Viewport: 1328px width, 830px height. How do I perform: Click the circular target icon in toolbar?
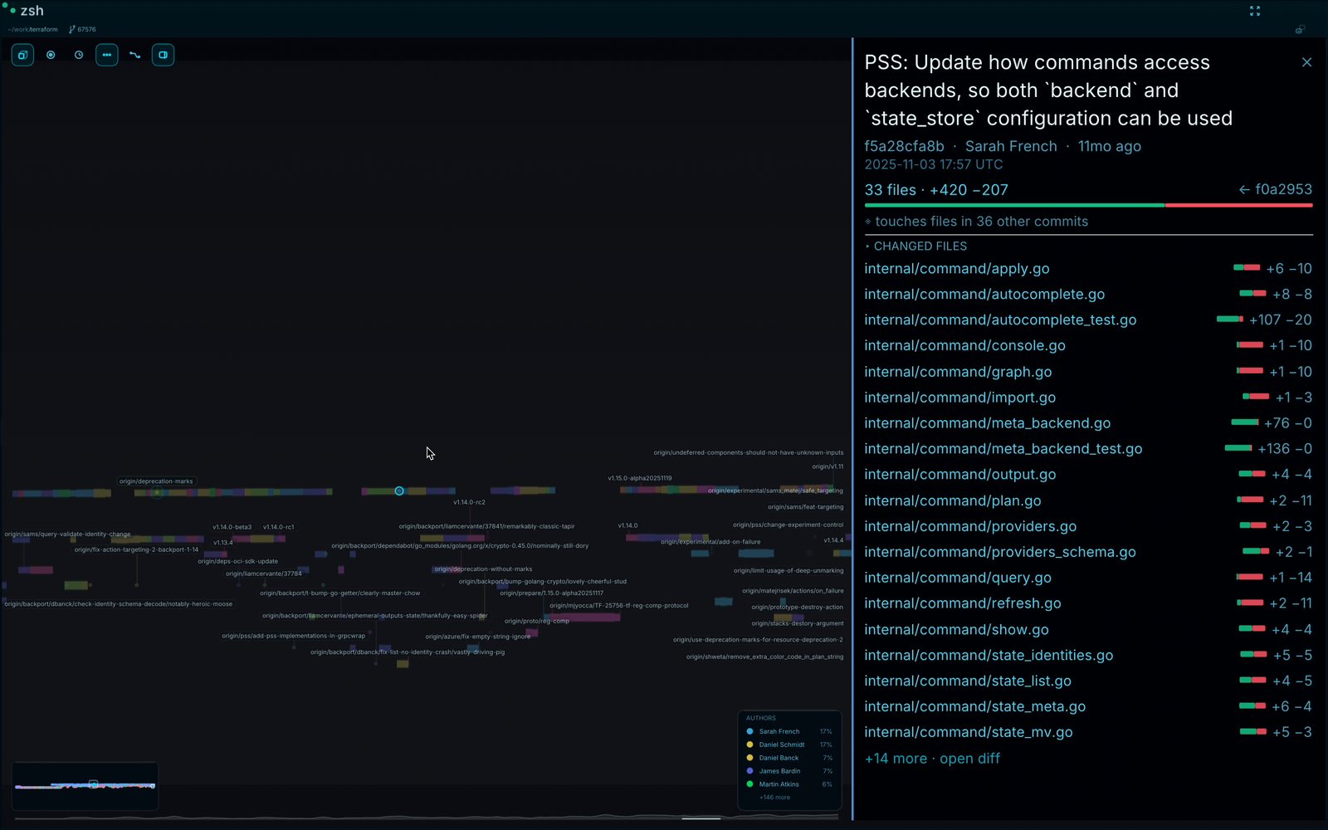coord(51,55)
